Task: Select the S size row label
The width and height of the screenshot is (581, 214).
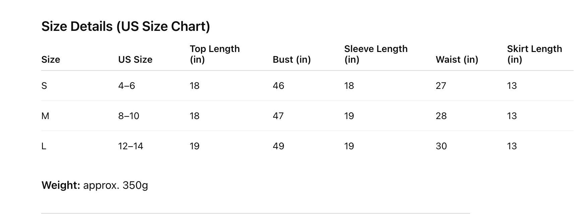Action: point(44,86)
